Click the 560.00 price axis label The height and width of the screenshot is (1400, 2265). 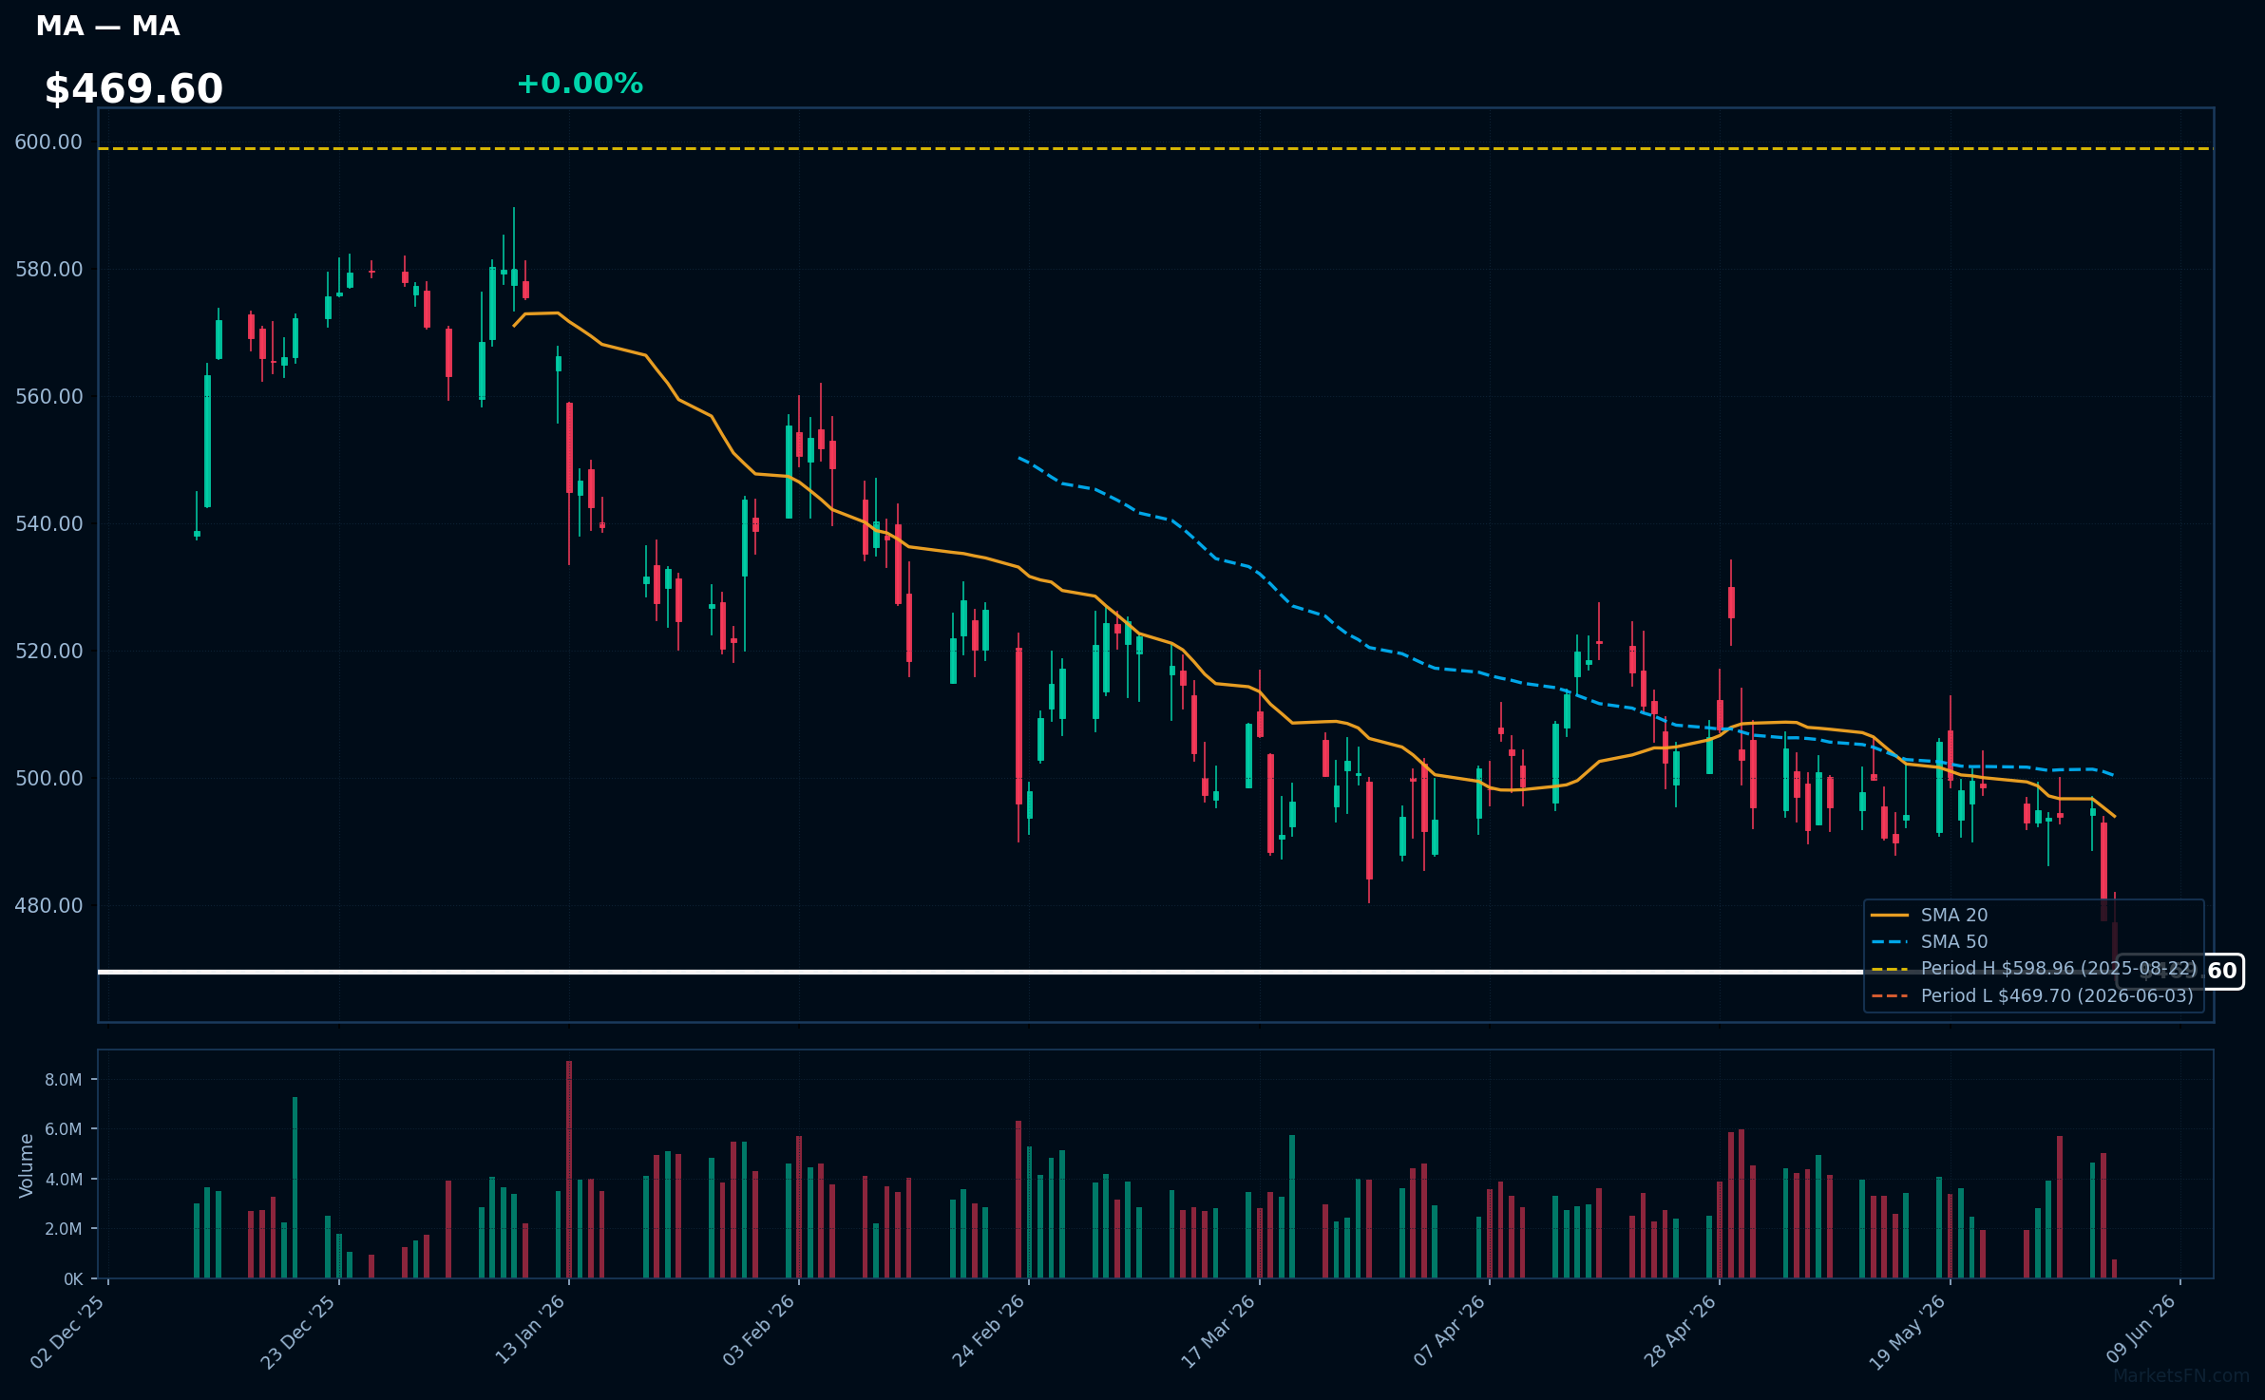[x=48, y=397]
